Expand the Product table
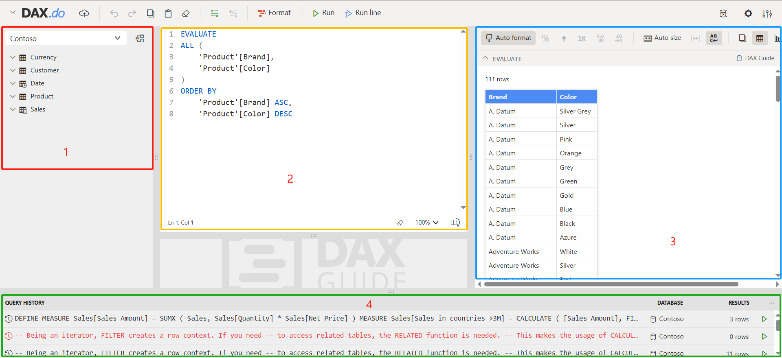The image size is (782, 358). (x=13, y=96)
